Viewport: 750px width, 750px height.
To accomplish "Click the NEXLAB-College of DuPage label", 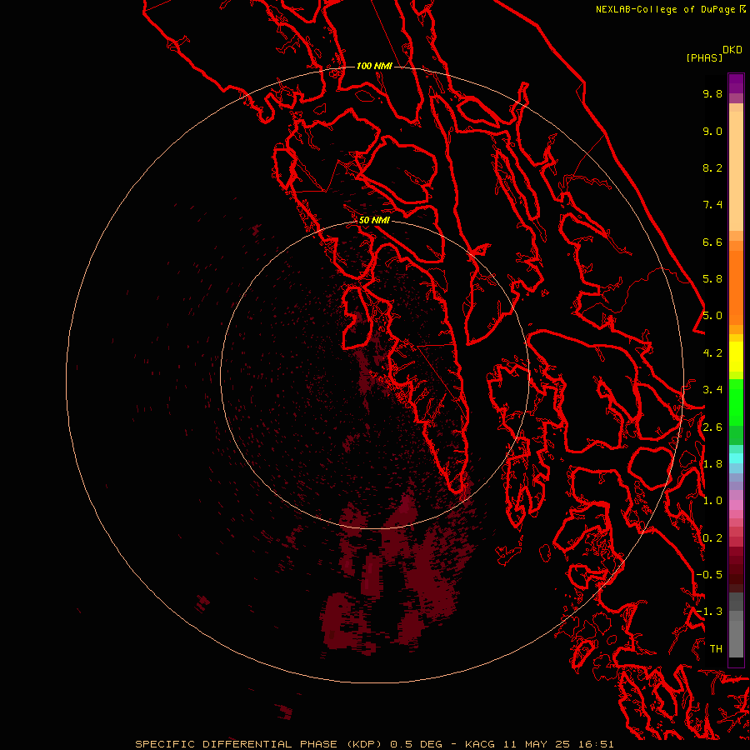I will click(x=667, y=9).
